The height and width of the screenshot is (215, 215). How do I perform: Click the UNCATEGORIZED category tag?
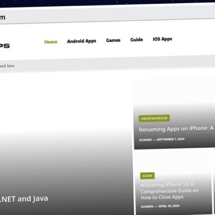[154, 118]
